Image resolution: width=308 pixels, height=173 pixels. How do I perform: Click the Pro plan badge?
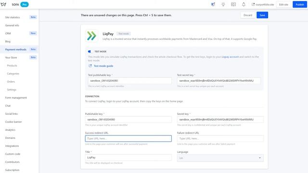(25, 4)
